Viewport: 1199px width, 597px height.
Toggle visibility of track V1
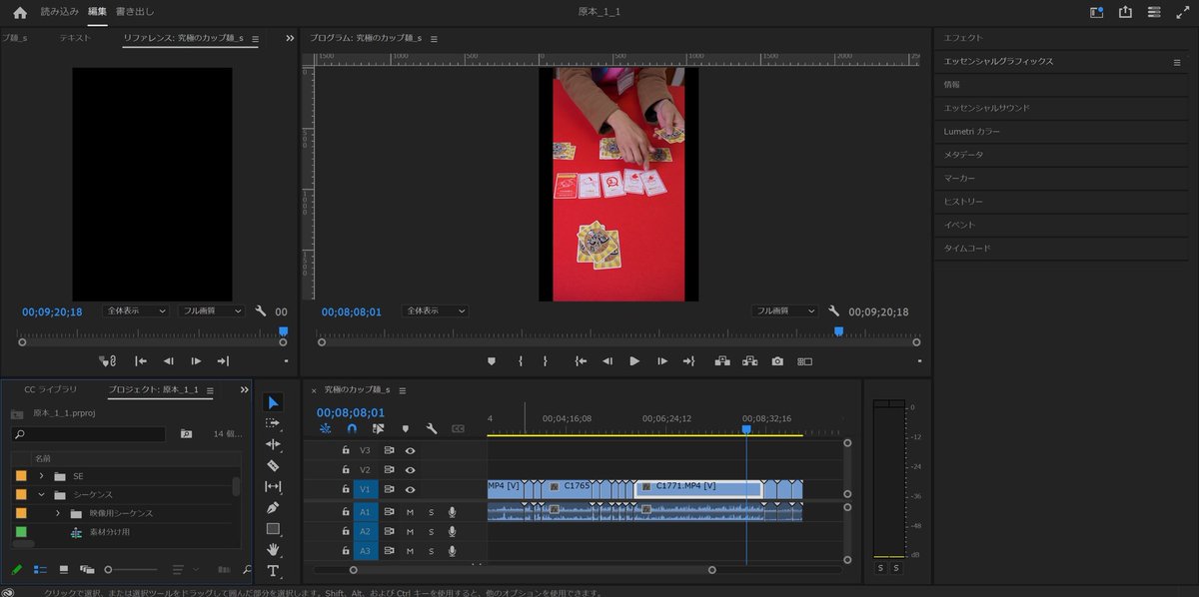410,489
